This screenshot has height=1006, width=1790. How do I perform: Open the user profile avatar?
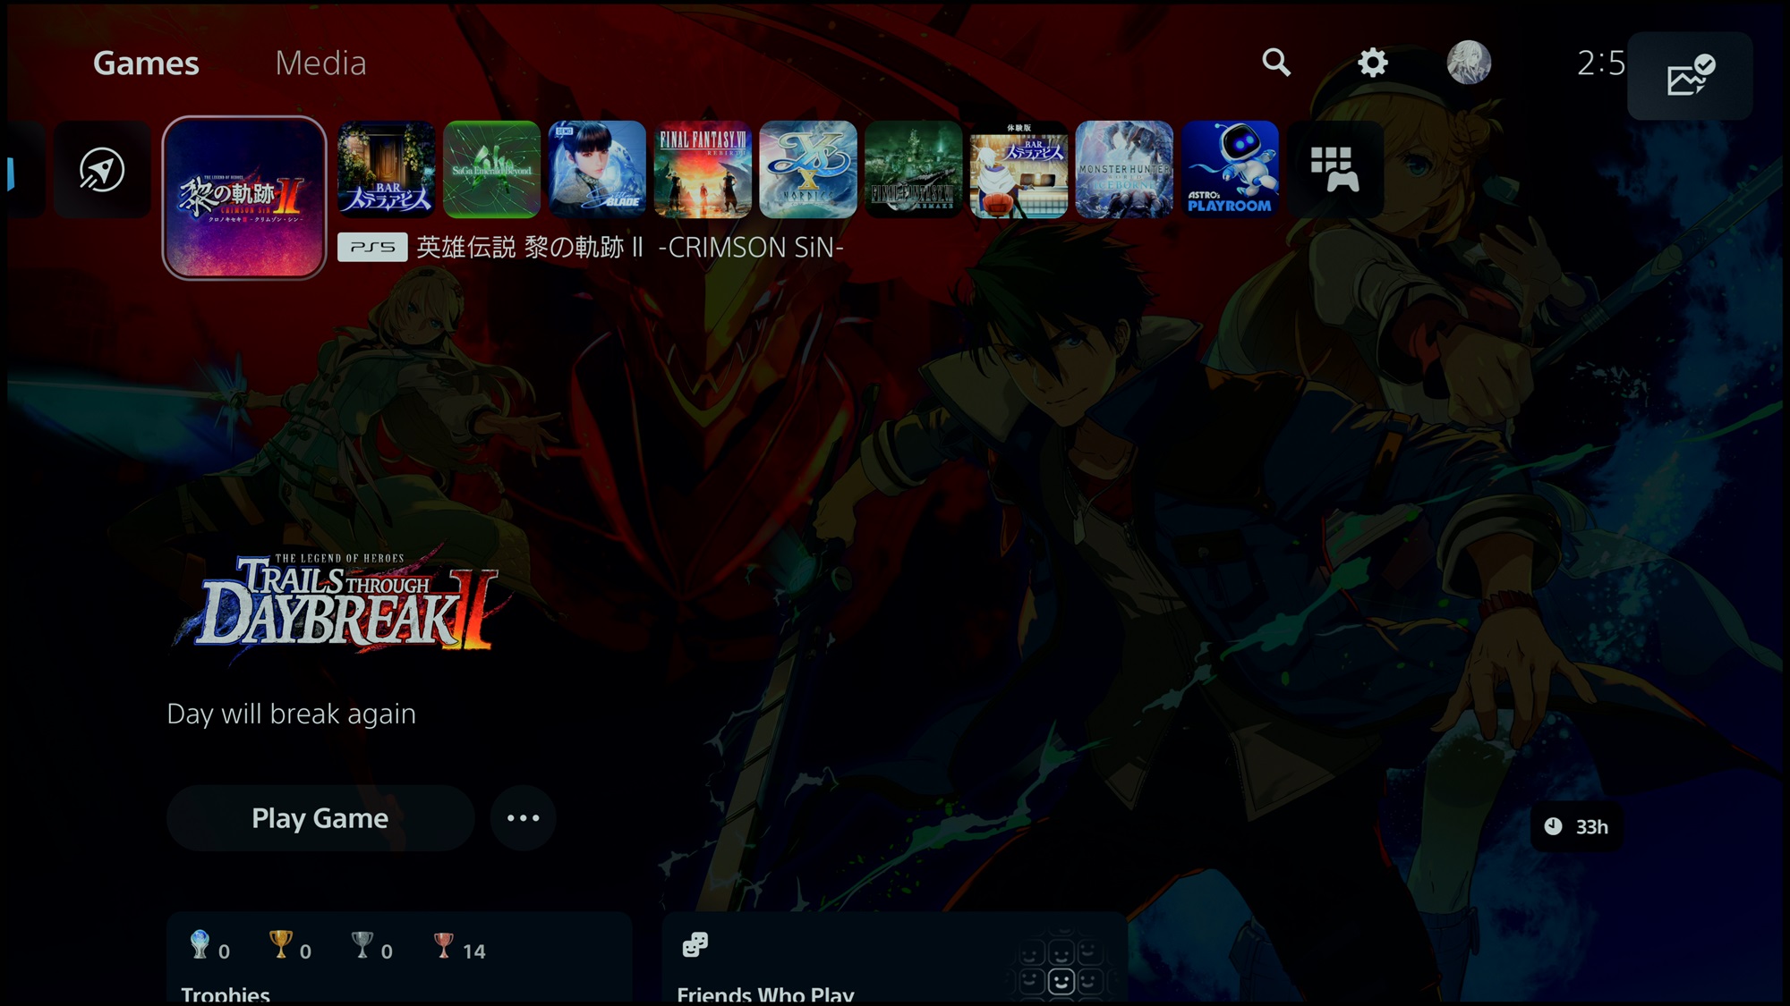click(1469, 63)
